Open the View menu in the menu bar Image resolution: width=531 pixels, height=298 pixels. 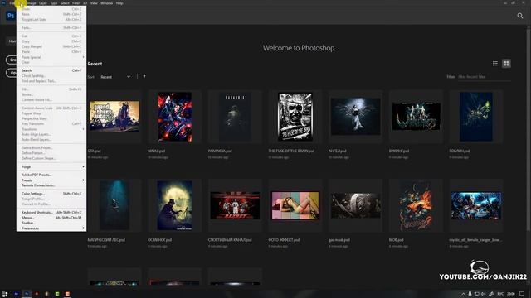[94, 3]
